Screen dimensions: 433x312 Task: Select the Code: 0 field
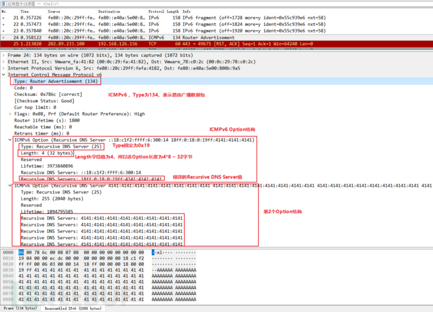point(23,88)
